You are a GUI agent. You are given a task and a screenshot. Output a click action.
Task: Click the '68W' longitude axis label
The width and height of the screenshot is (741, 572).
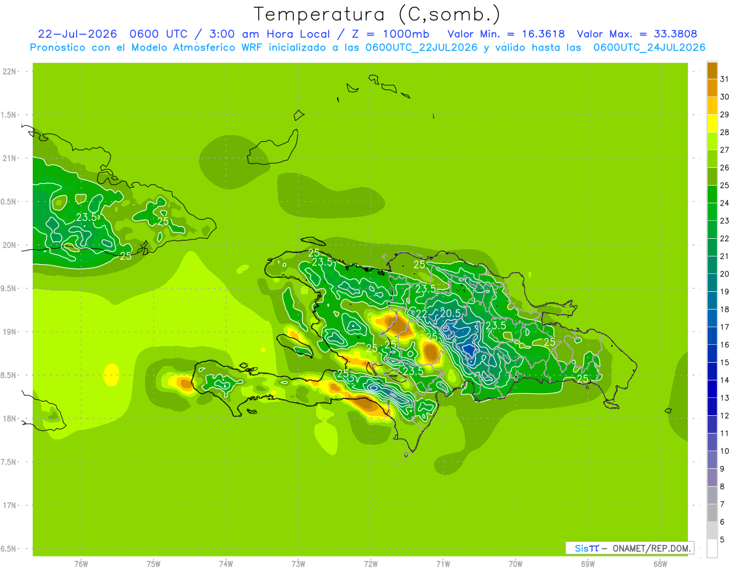(x=660, y=563)
